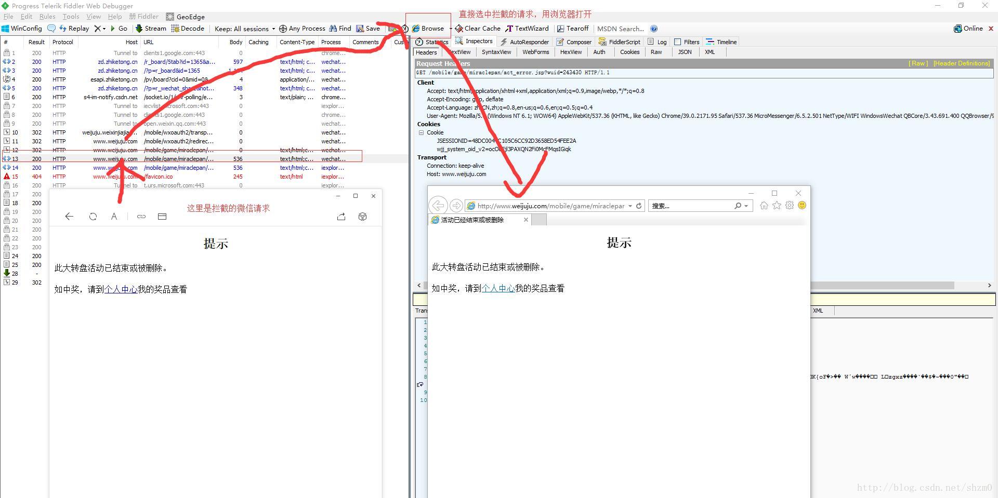The image size is (998, 498).
Task: Click the [Raw] link in Request Headers
Action: 918,63
